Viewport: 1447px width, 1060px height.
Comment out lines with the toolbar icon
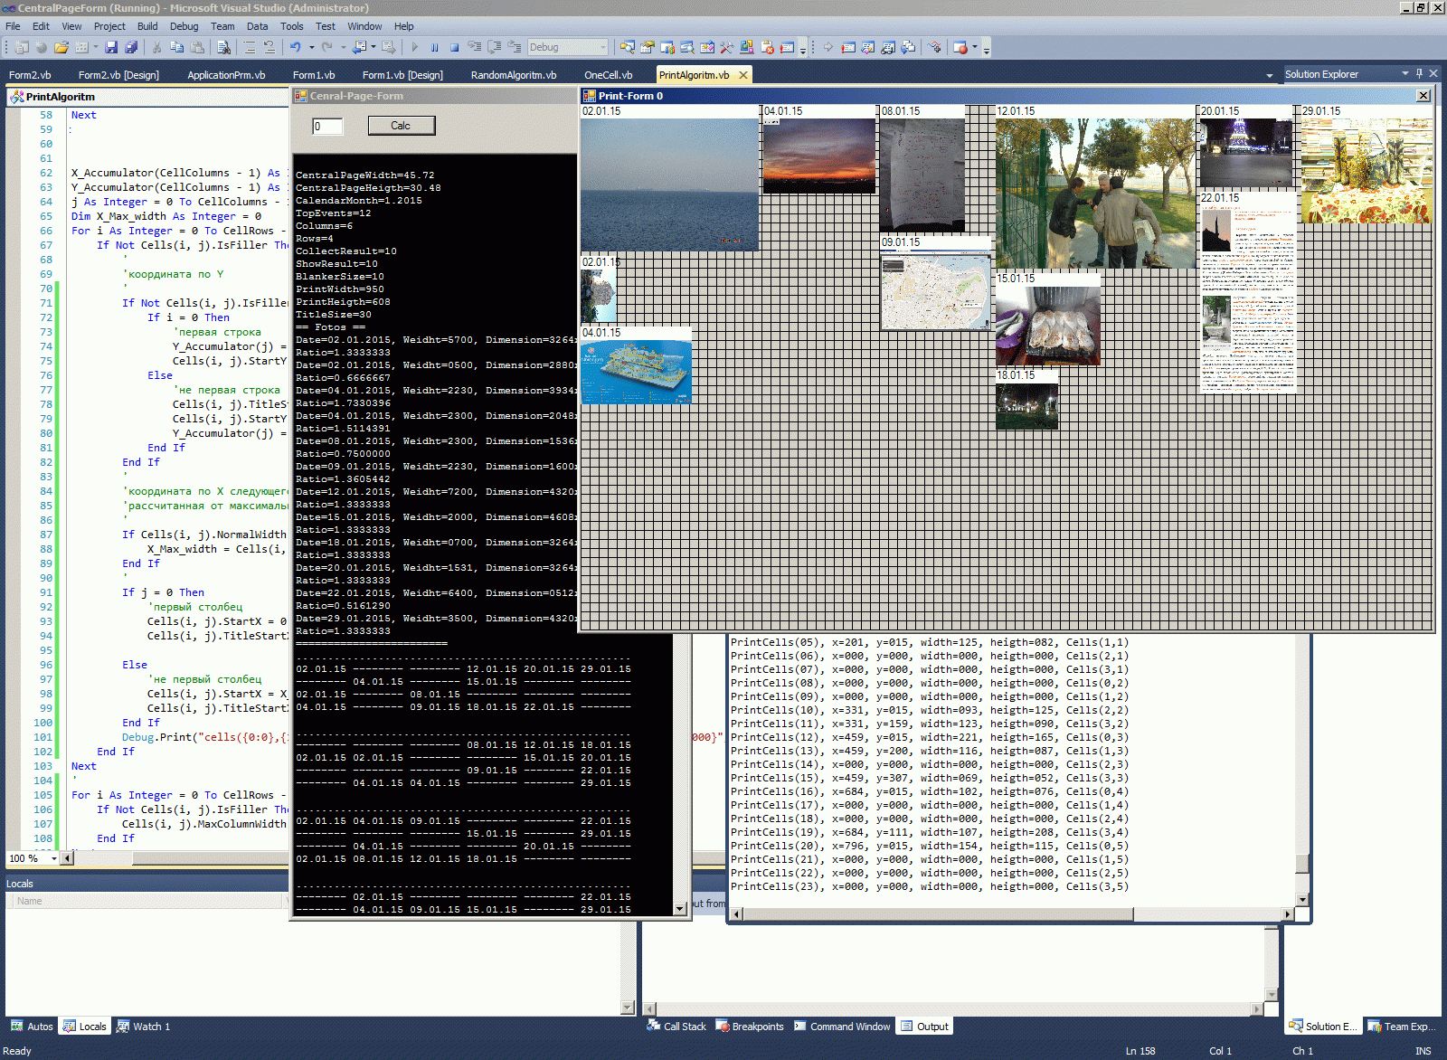(x=250, y=47)
